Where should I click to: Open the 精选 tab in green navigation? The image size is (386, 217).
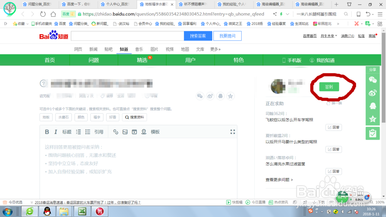point(142,60)
